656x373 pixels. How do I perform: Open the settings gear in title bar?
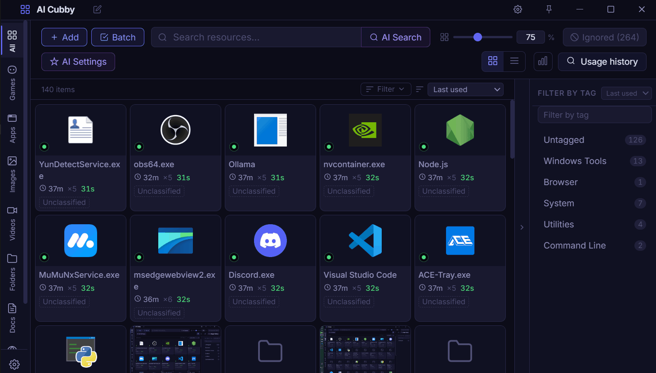[518, 9]
